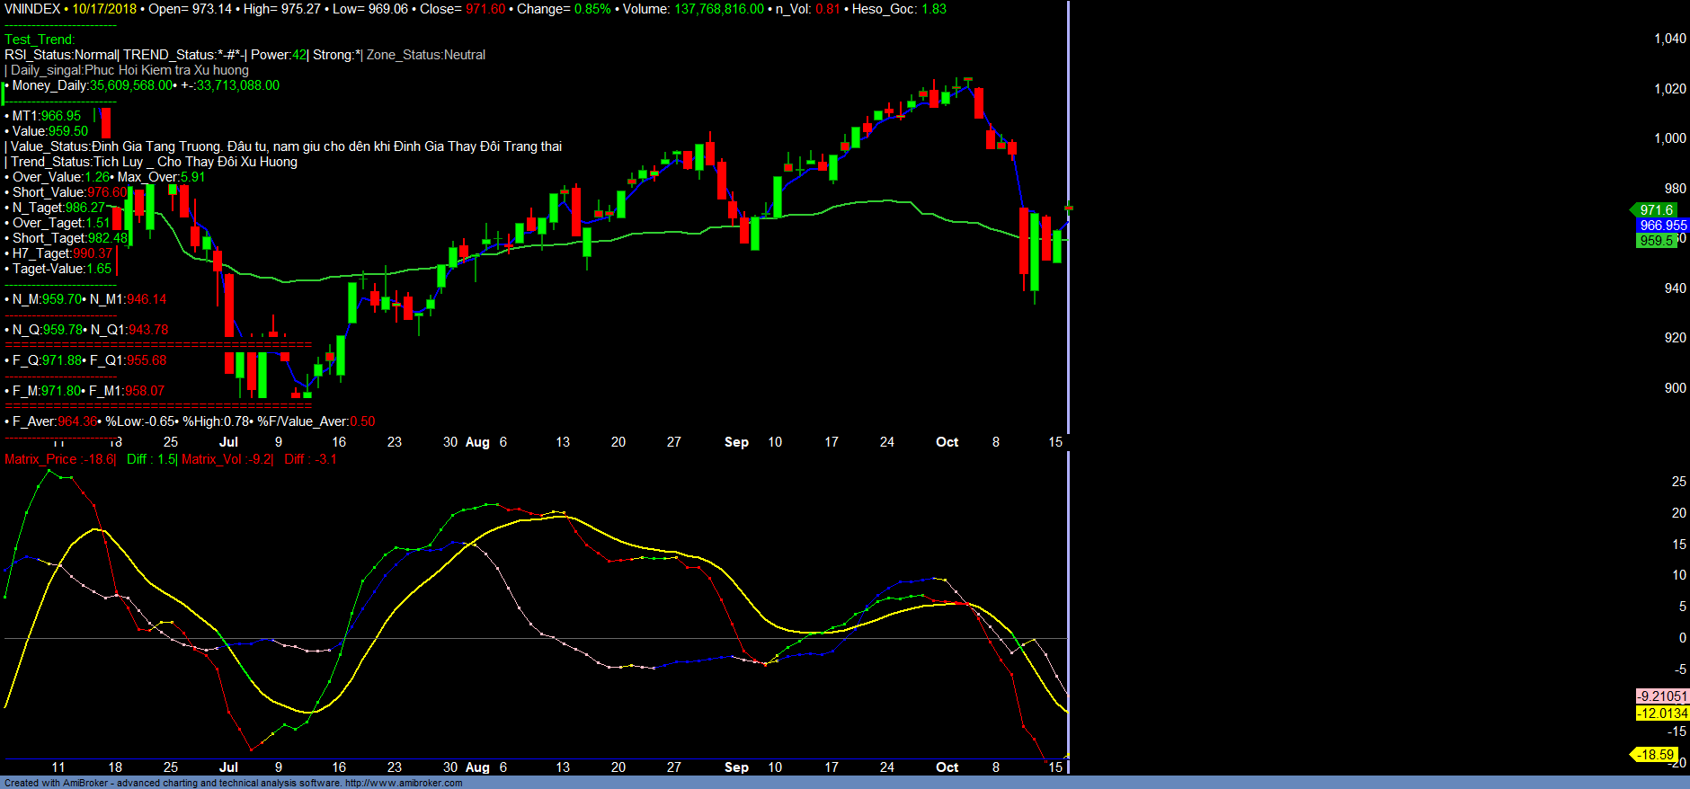Open the amibroker.com link in footer

[x=404, y=783]
